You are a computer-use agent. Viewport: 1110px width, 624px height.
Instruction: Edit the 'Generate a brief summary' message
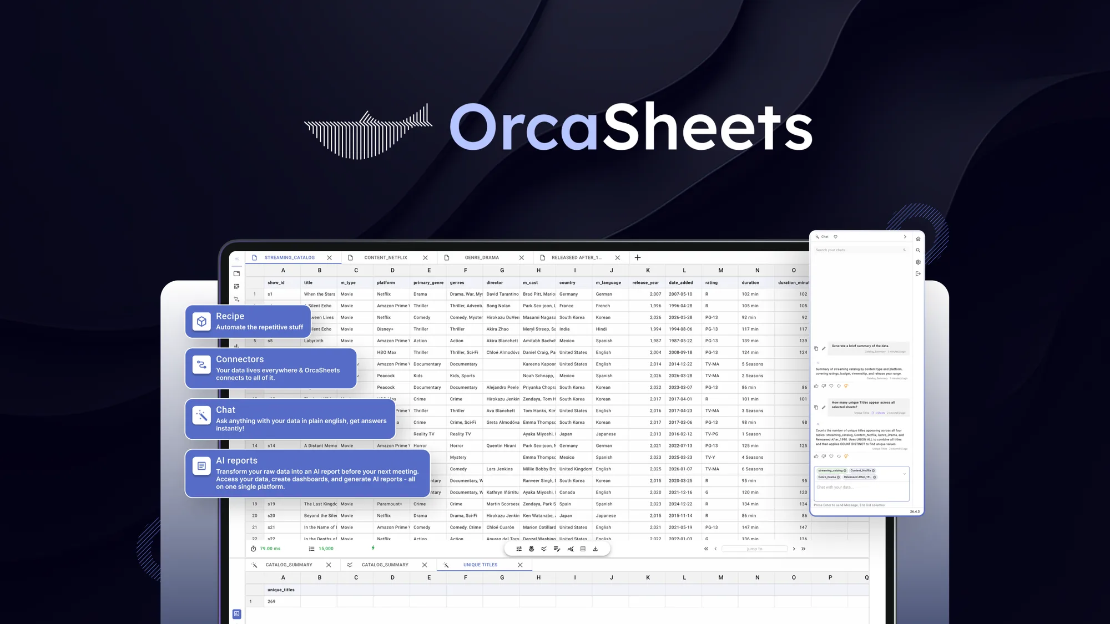coord(824,348)
